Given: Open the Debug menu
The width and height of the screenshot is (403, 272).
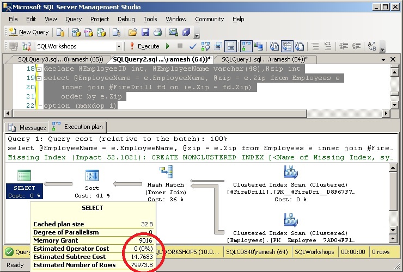Looking at the screenshot, I should [126, 19].
